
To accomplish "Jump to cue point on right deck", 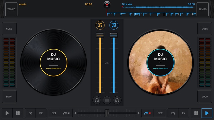I will pyautogui.click(x=147, y=113).
